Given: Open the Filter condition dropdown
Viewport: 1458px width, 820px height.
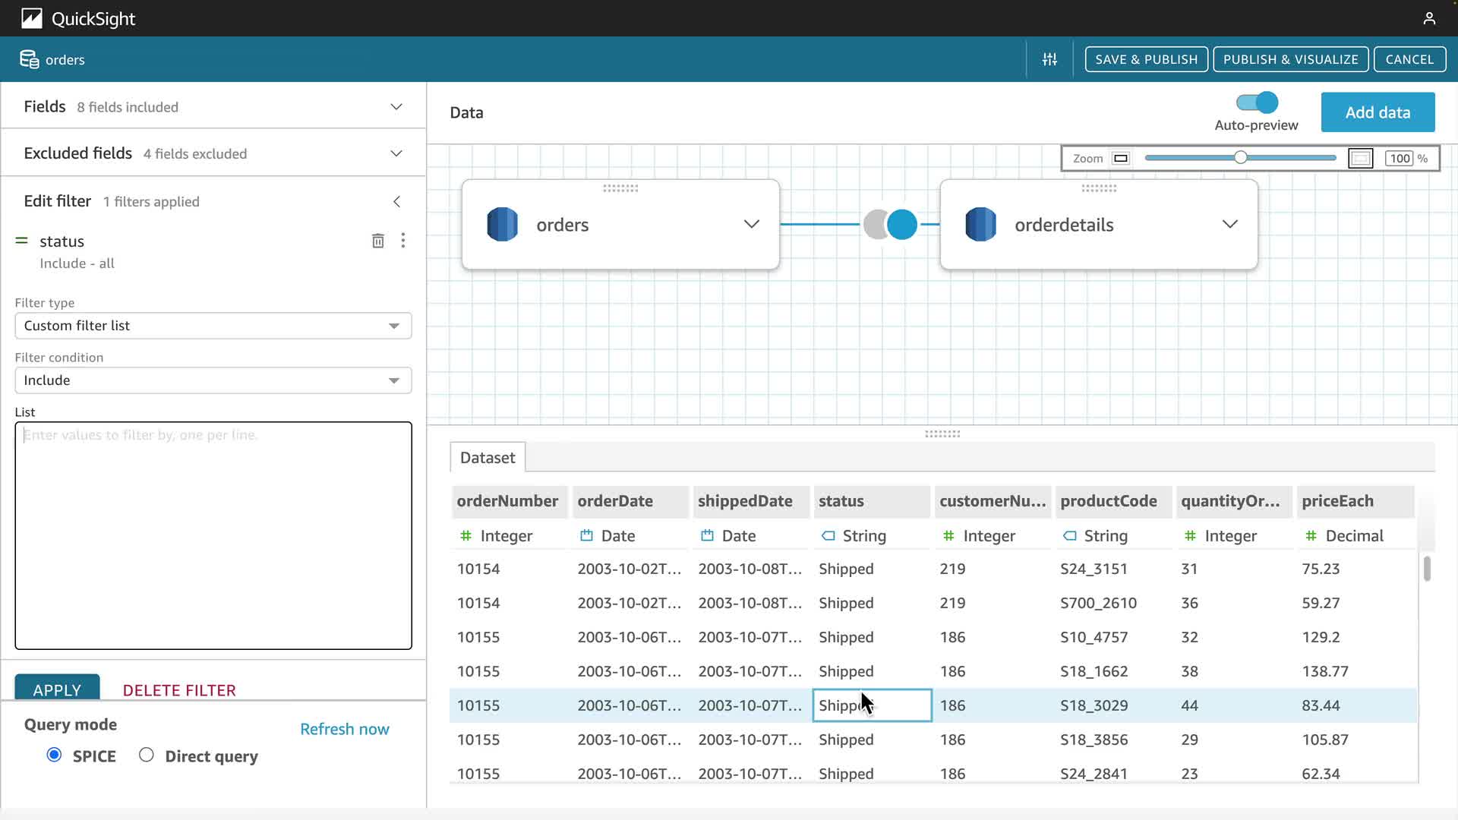Looking at the screenshot, I should tap(213, 380).
